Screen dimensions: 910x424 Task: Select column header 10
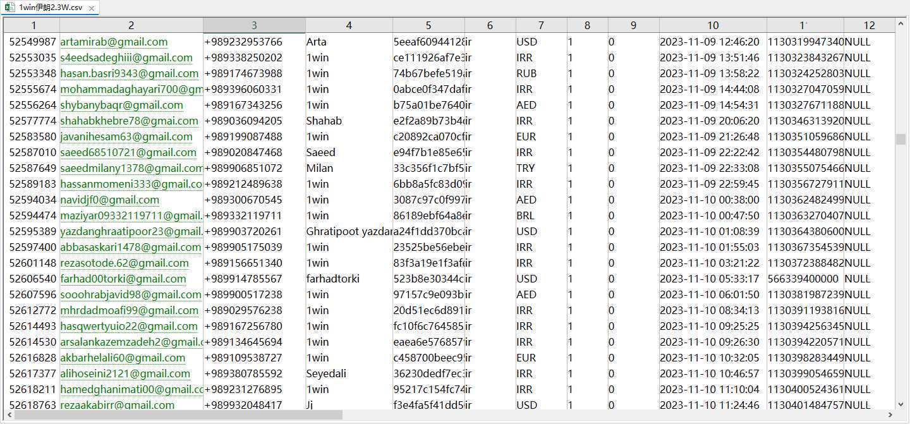tap(713, 25)
